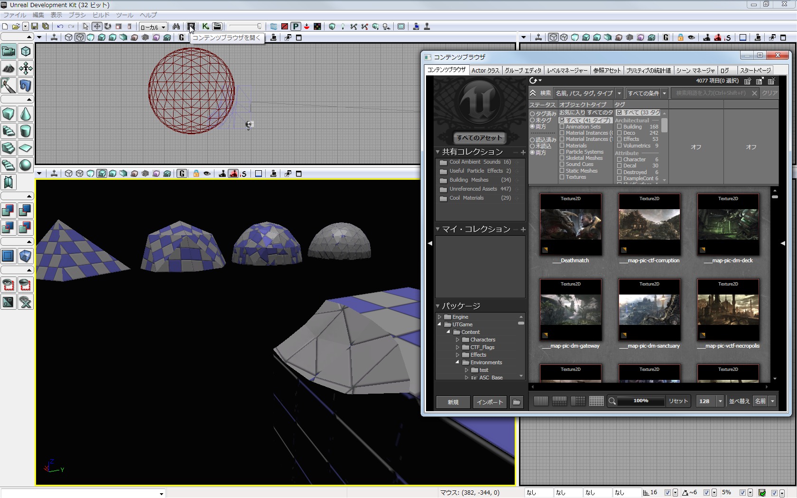This screenshot has width=797, height=498.
Task: Click the すべてのアセット button
Action: (479, 138)
